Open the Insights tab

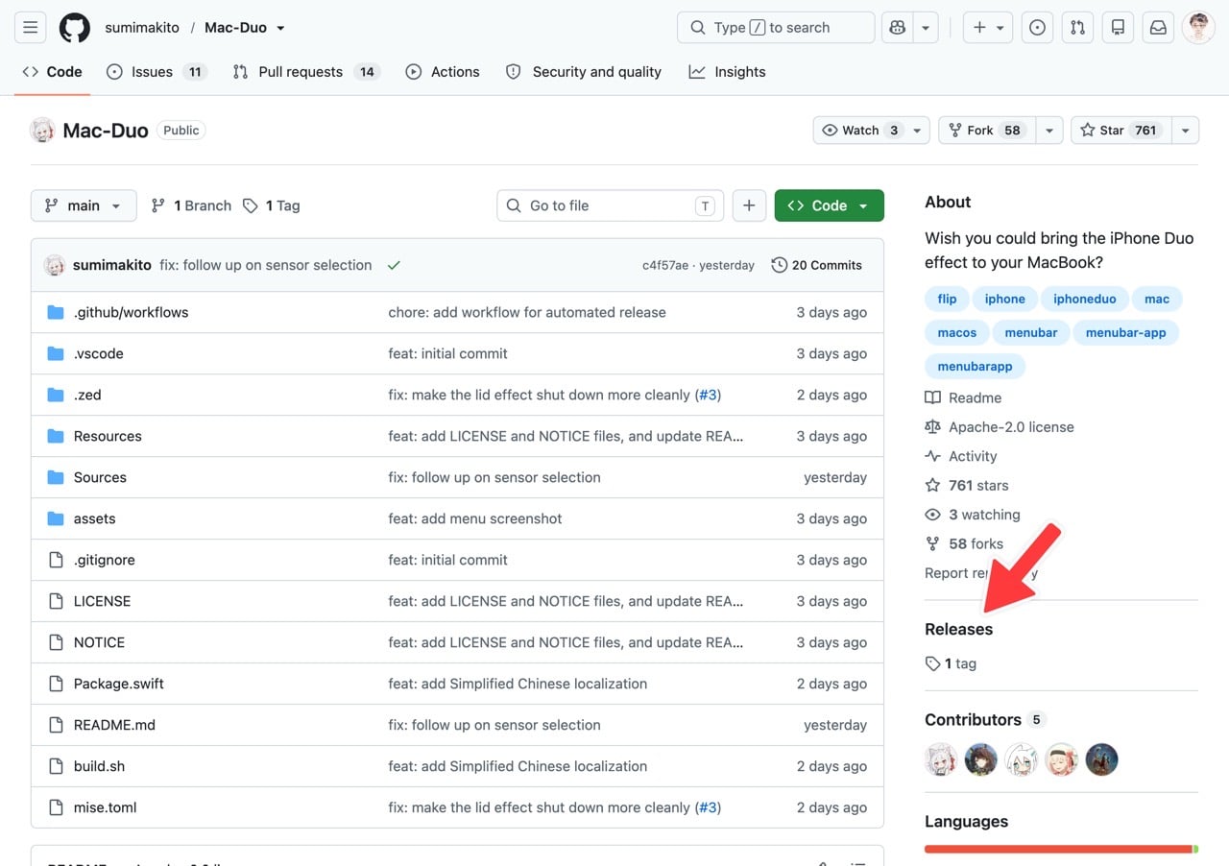pos(728,72)
